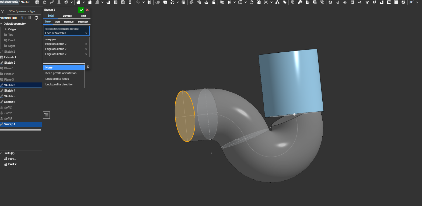This screenshot has height=206, width=422.
Task: Open dropdown arrow next to Linear pattern
Action: [x=144, y=2]
